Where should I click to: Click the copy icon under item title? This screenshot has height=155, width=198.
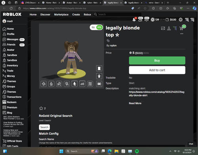pos(108,40)
